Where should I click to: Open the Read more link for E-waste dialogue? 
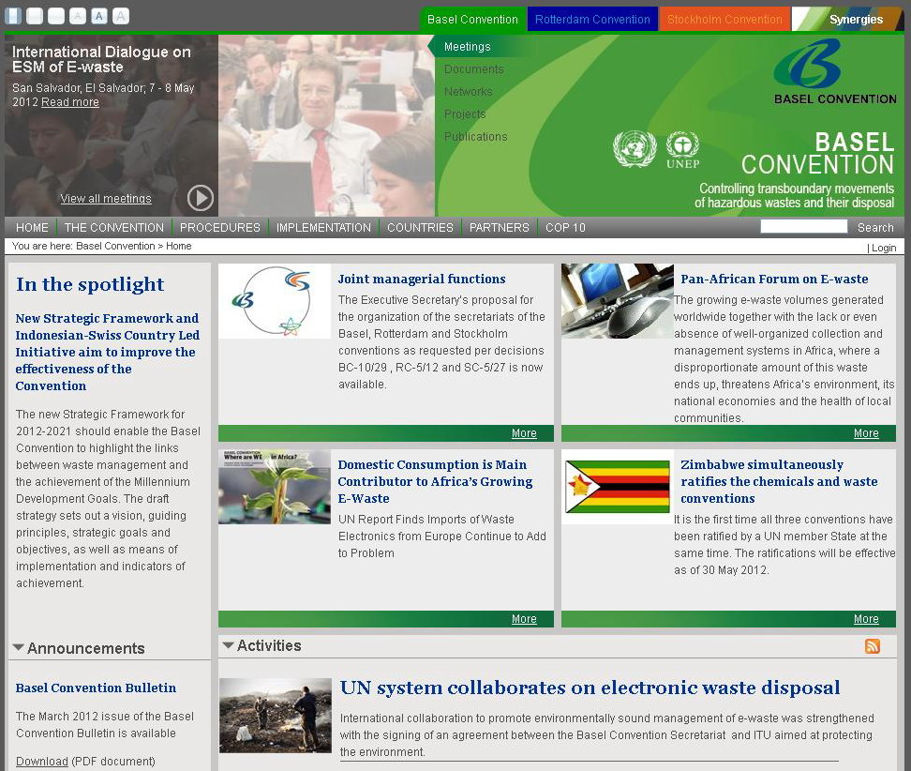click(x=69, y=101)
